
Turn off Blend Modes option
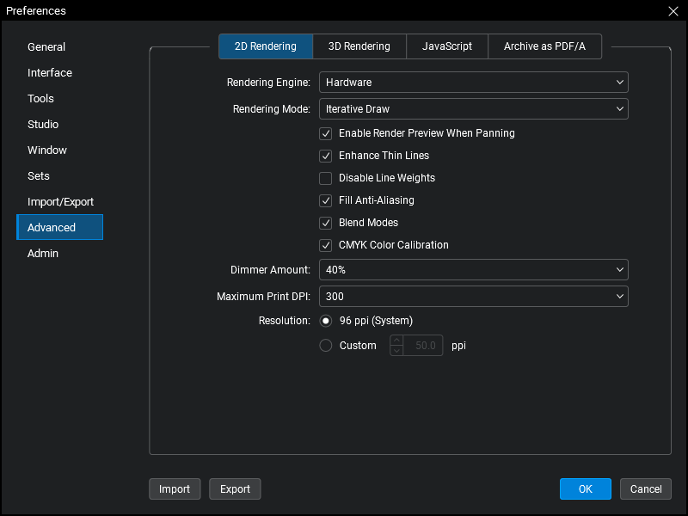[326, 223]
